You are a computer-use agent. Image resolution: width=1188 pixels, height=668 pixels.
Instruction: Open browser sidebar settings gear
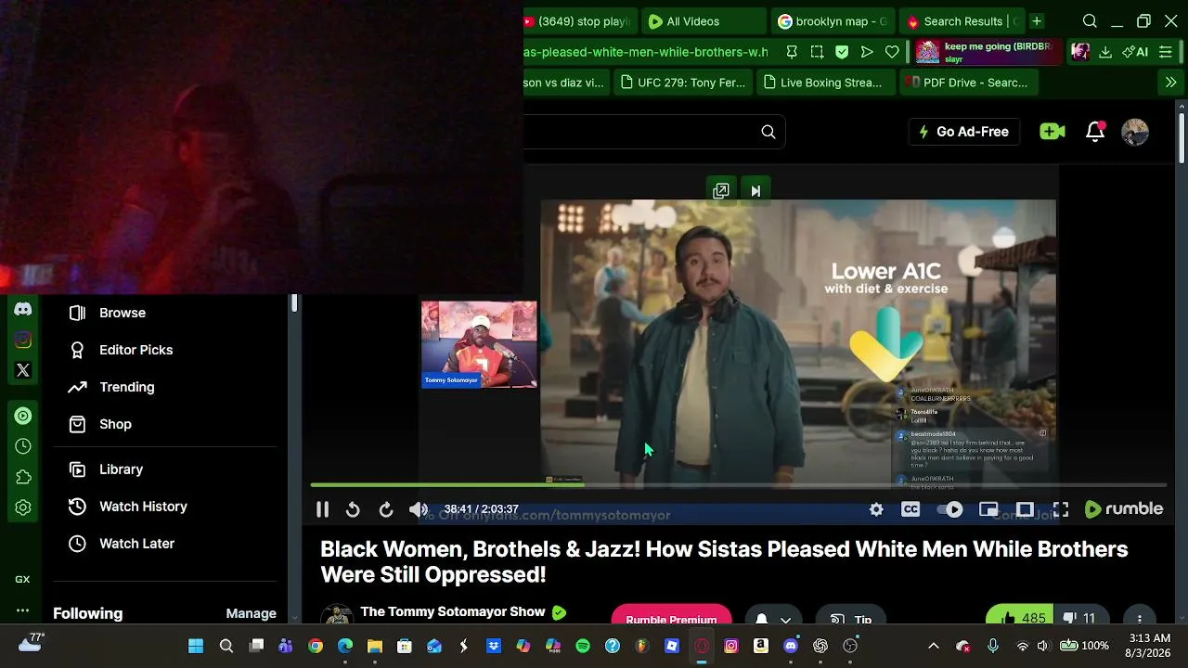(23, 507)
